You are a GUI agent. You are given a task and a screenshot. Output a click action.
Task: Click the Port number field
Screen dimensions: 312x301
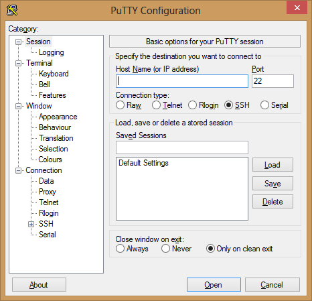click(272, 81)
